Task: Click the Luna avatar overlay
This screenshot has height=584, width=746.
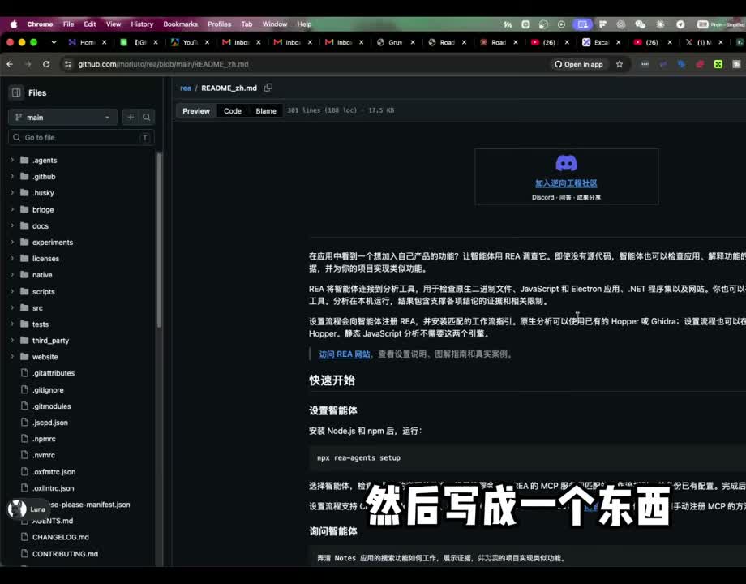Action: [17, 509]
